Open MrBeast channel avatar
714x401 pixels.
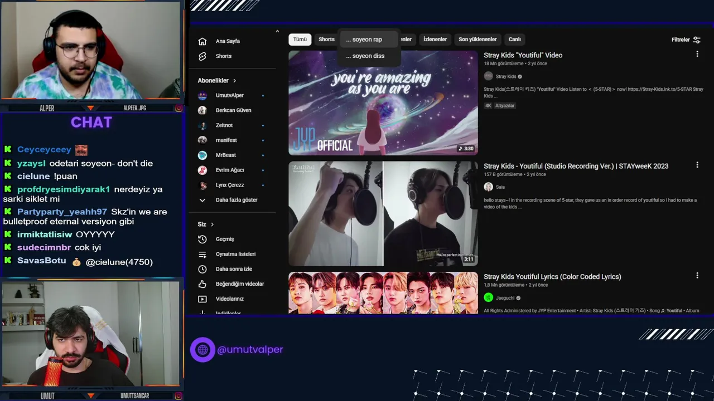tap(202, 155)
